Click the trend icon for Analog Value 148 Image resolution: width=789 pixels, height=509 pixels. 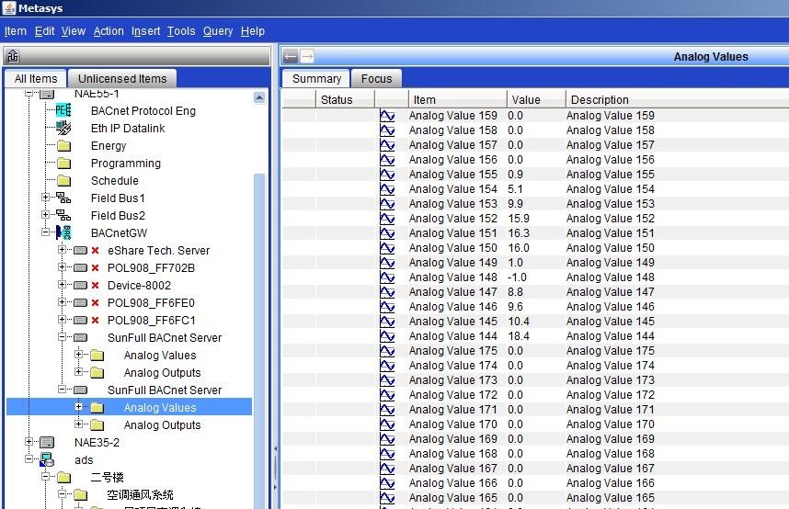tap(387, 277)
